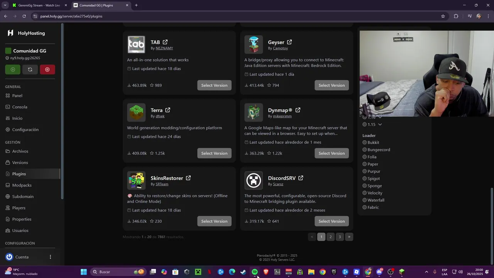Click the HolyHosting logo icon
The height and width of the screenshot is (278, 494).
(x=10, y=33)
